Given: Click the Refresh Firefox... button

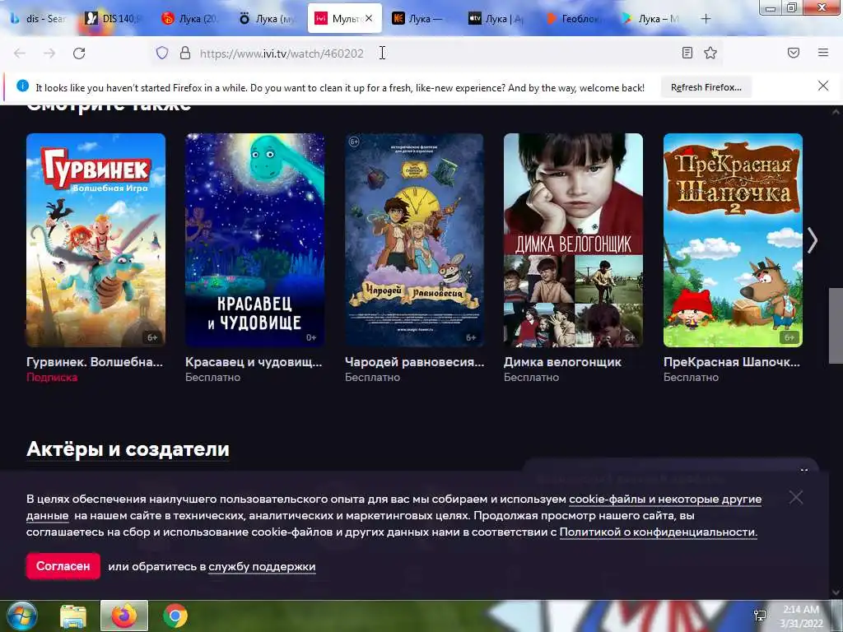Looking at the screenshot, I should 706,87.
